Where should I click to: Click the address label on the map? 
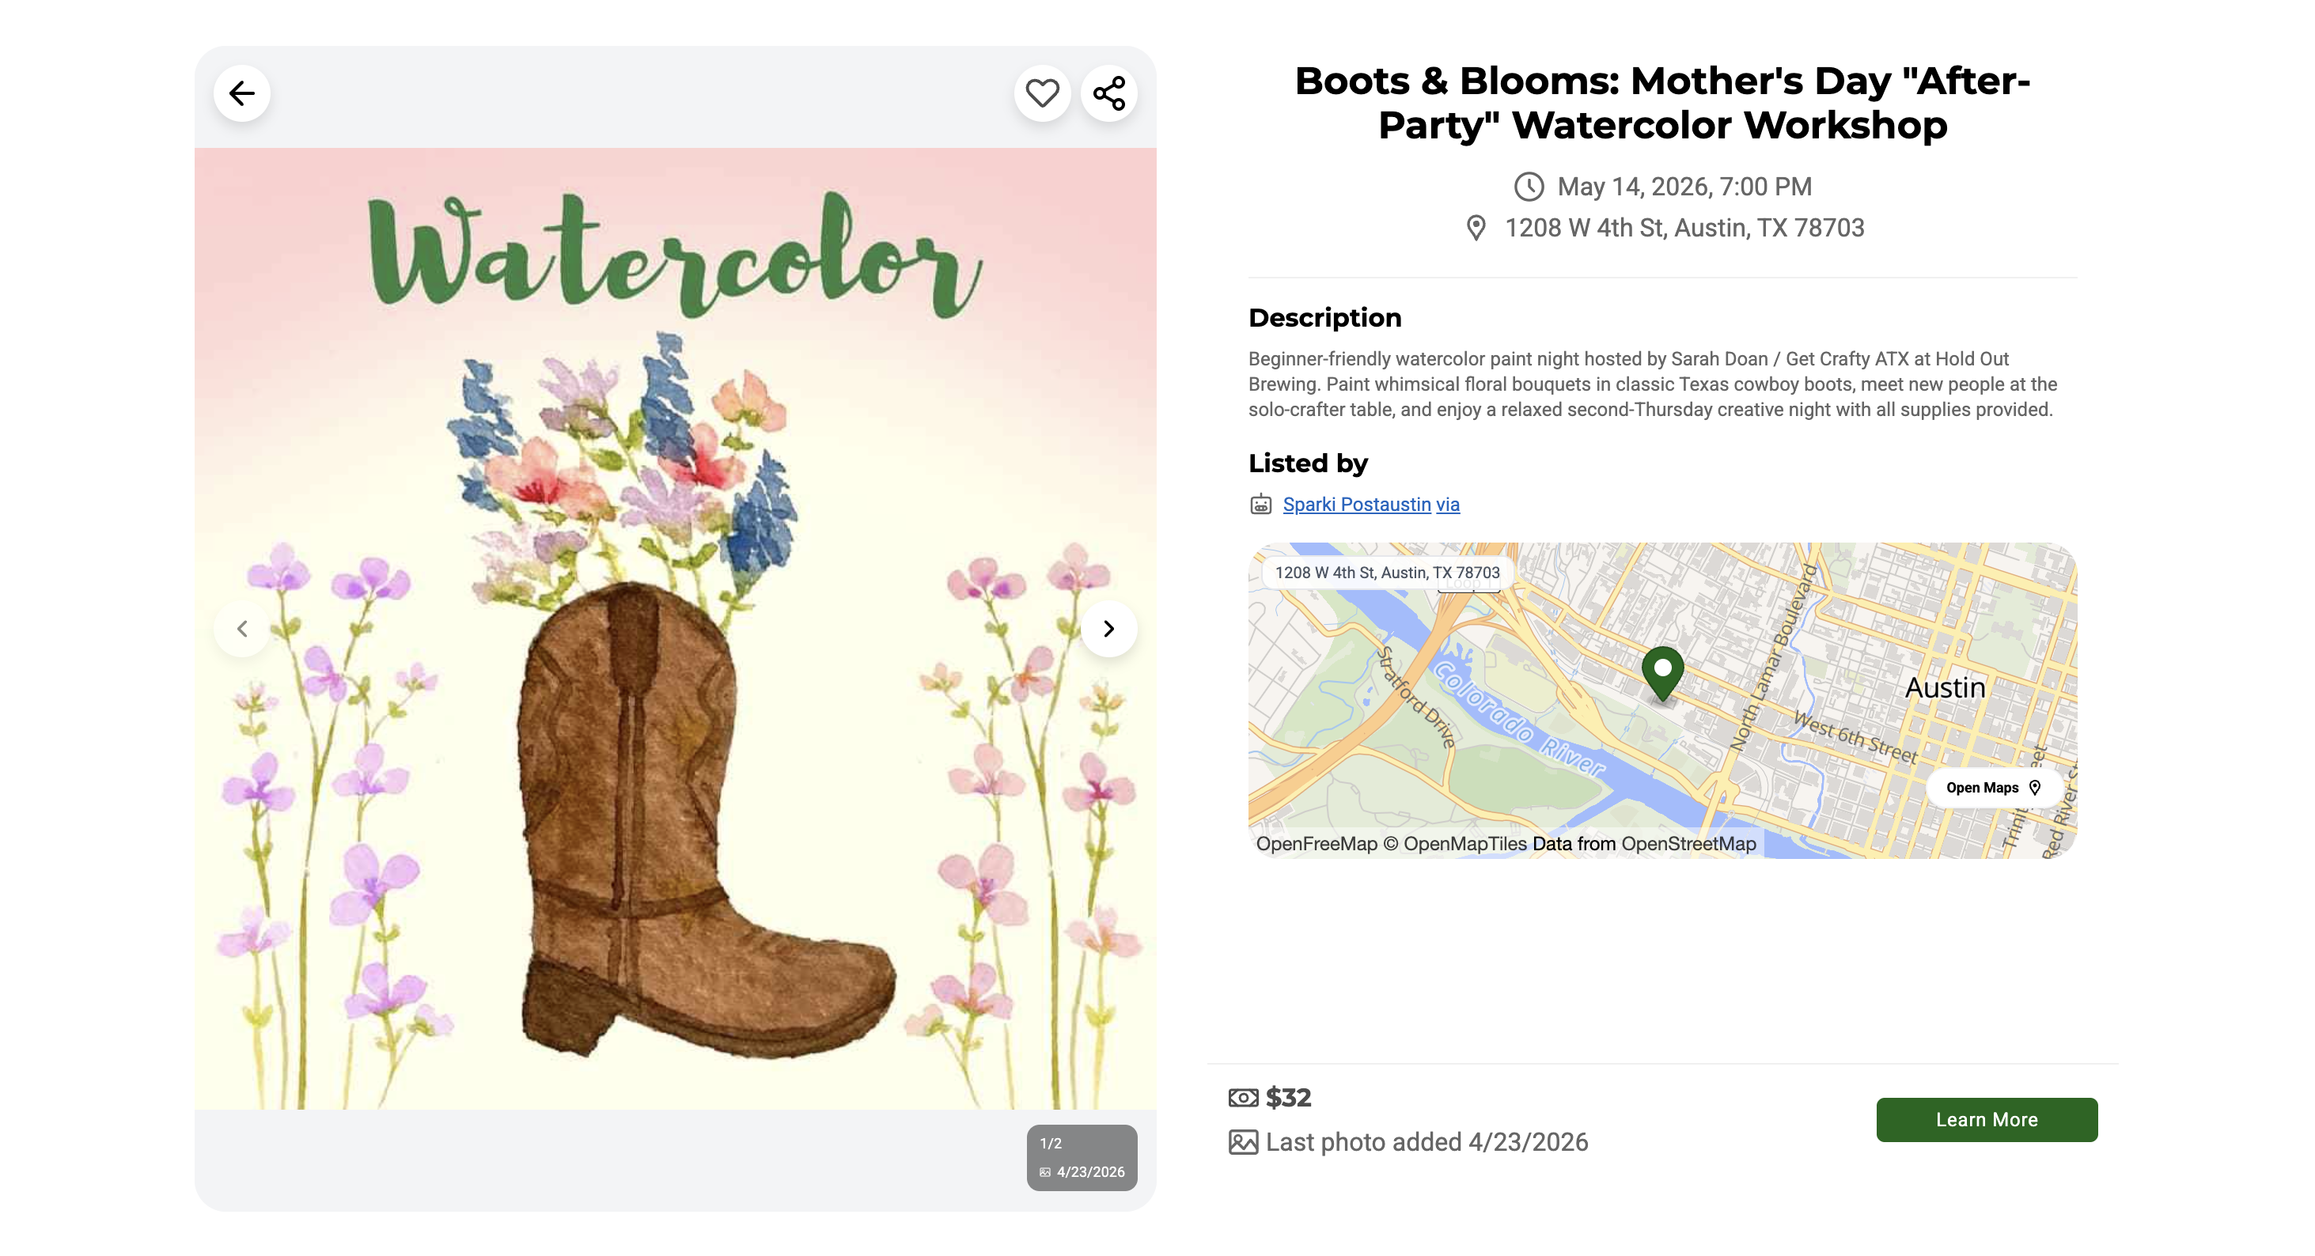(1387, 573)
